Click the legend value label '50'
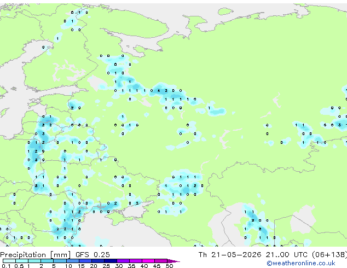Screen dimensions: 347x268 (x=170, y=266)
